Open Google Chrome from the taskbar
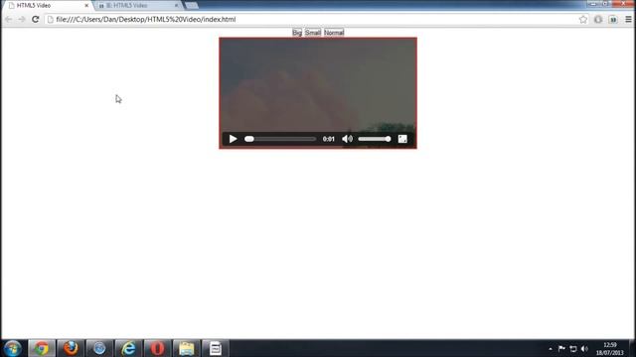 [x=42, y=348]
